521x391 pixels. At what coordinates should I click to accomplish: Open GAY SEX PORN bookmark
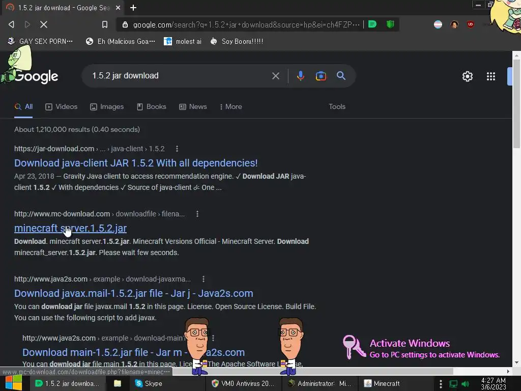[x=40, y=41]
